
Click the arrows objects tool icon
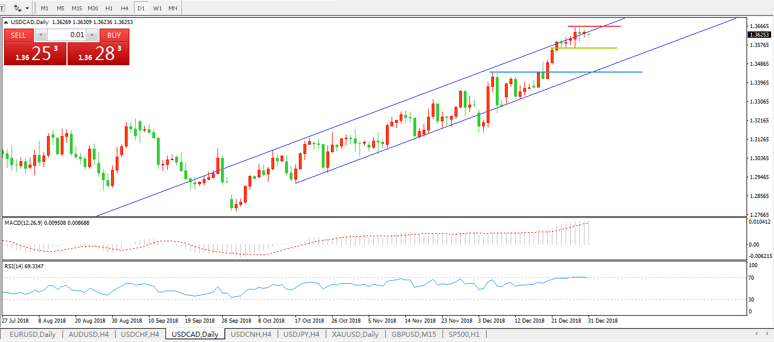pos(17,9)
